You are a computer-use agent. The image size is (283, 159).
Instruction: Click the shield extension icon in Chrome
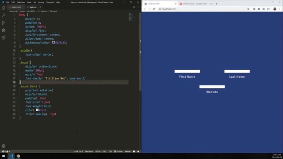pyautogui.click(x=259, y=9)
